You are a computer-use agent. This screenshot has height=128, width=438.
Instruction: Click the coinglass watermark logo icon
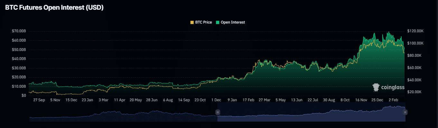point(376,87)
